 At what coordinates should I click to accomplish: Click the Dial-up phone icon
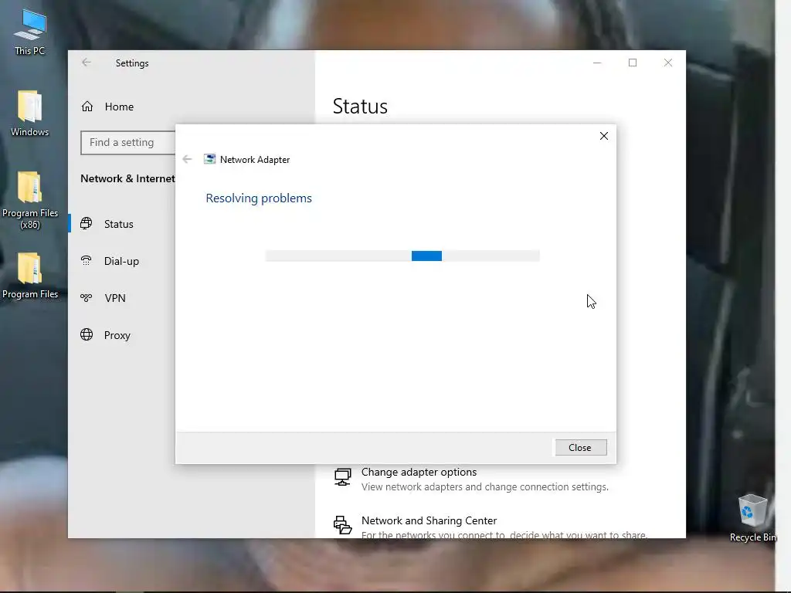point(87,261)
